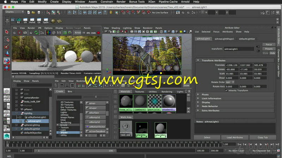Expand body_lodB_GRP in outliner

point(16,101)
